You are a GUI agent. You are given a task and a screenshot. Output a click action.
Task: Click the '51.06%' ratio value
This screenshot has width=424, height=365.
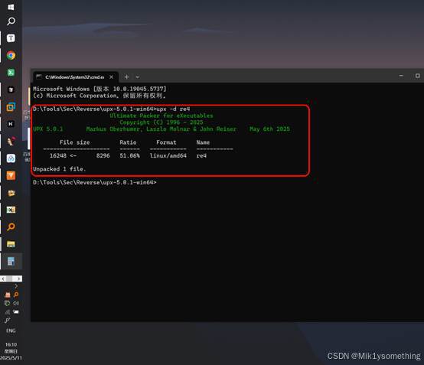[130, 156]
